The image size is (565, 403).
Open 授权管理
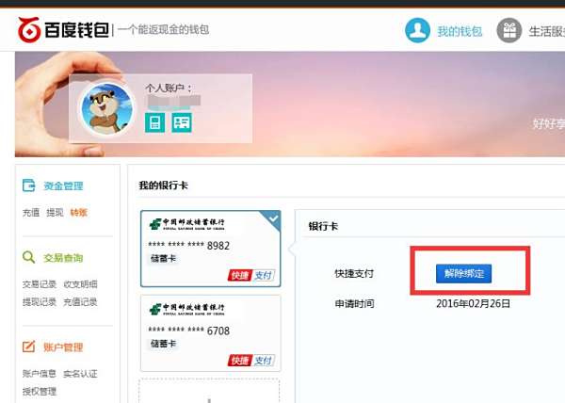click(40, 391)
